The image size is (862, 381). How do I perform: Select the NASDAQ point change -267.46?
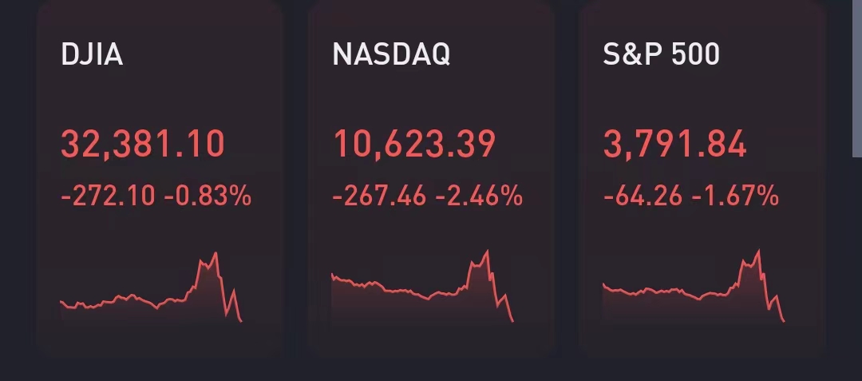380,195
